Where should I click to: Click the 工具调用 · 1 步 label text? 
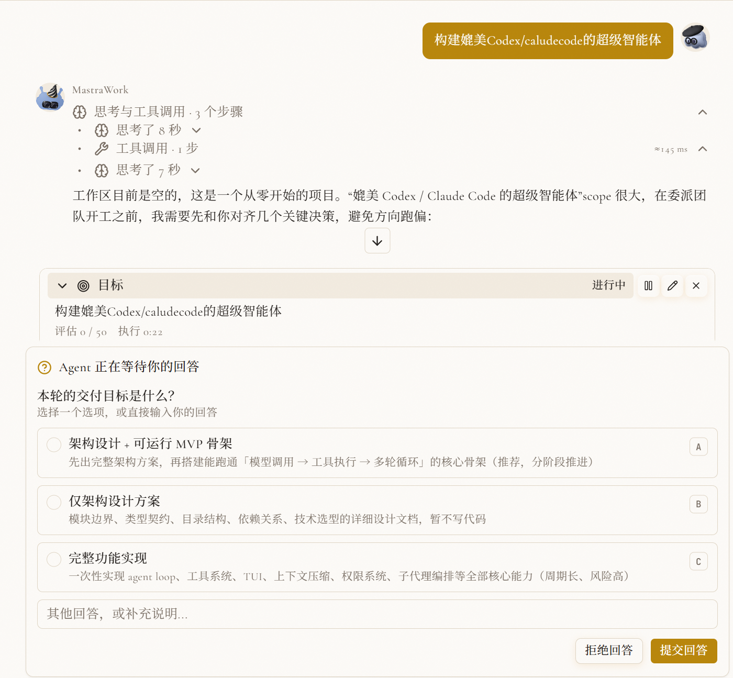click(157, 149)
